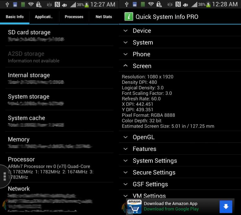Switch to the Net Stats tab
241x215 pixels.
pyautogui.click(x=104, y=17)
